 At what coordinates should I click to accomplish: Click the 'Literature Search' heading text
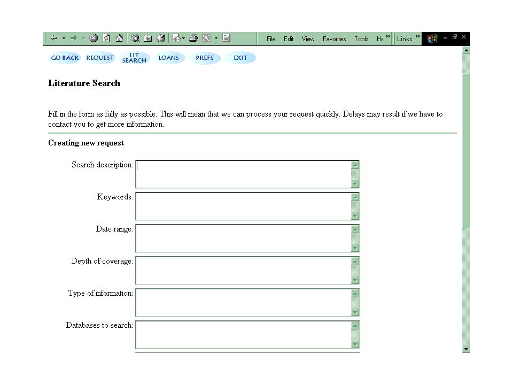[x=84, y=83]
